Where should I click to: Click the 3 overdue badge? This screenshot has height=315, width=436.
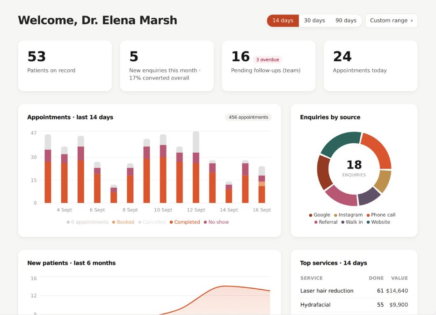[268, 59]
